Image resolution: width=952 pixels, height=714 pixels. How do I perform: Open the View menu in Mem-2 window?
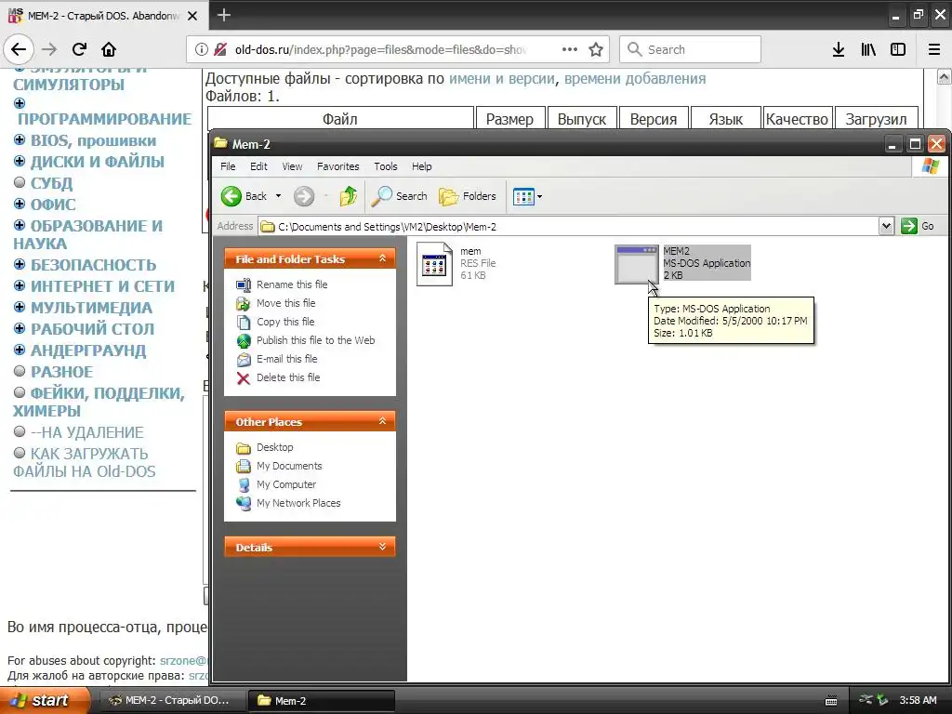pyautogui.click(x=292, y=166)
